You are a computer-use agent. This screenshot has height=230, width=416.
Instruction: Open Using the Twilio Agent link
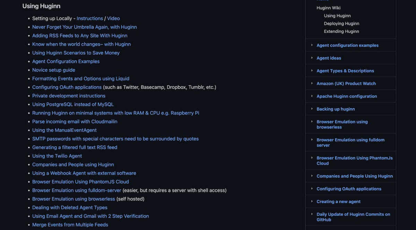57,156
